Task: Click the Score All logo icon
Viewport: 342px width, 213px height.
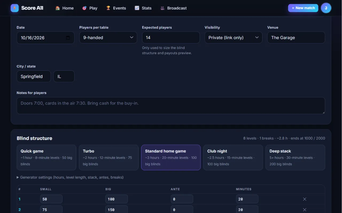Action: coord(15,8)
